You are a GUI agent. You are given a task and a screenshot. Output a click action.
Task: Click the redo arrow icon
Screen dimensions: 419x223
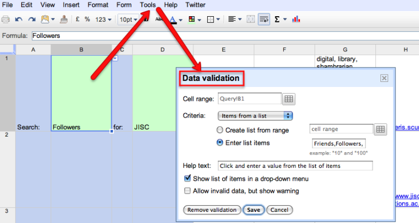click(31, 20)
